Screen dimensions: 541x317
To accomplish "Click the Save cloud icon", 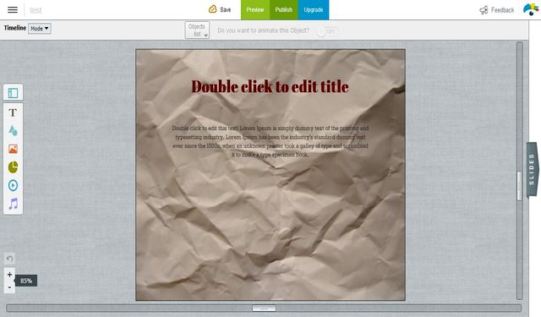I will pos(212,9).
